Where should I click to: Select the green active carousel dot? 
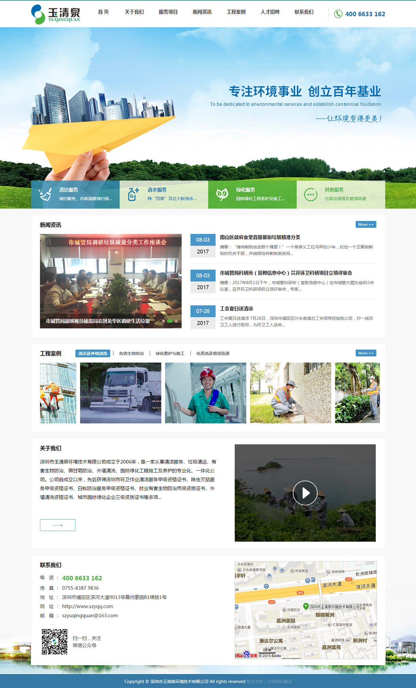click(170, 321)
